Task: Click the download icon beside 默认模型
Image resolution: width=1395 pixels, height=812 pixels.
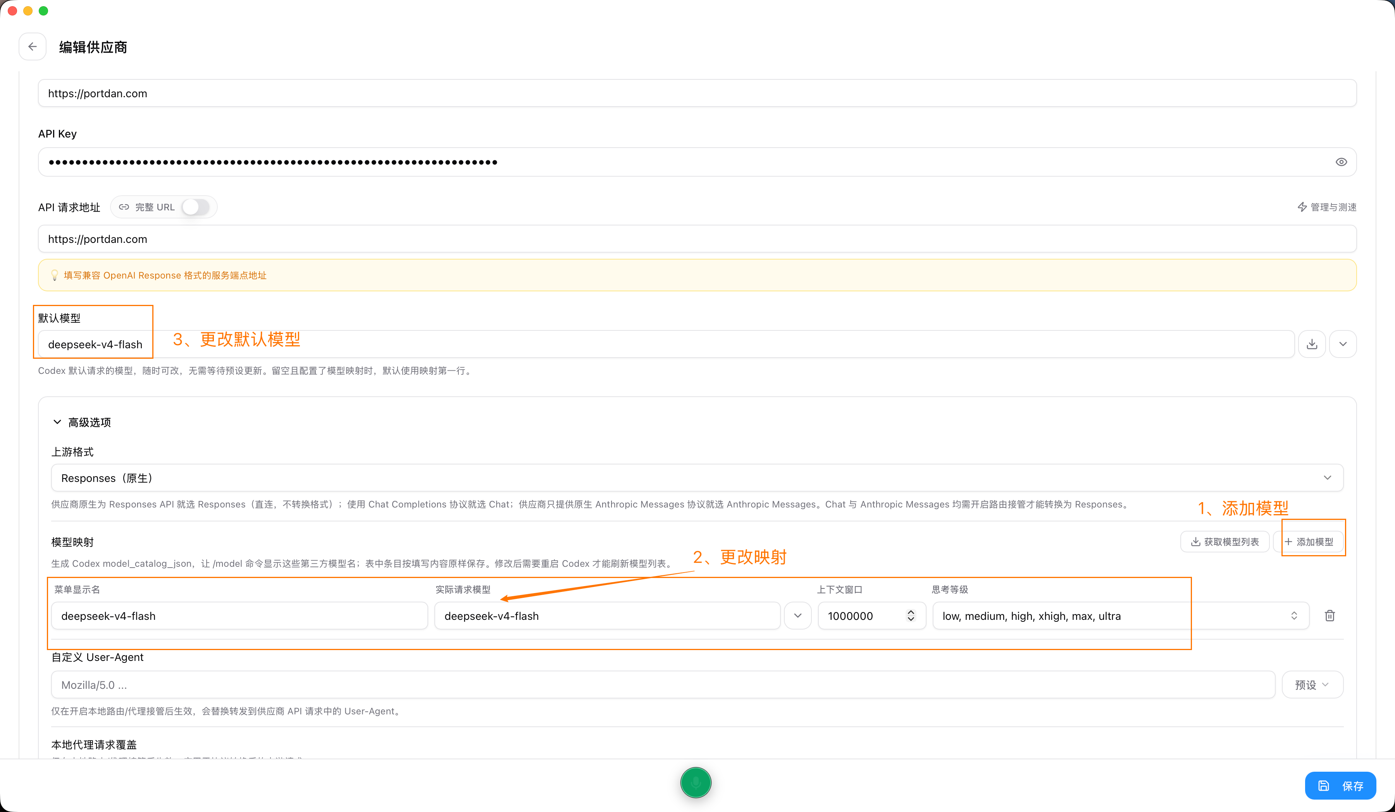Action: point(1311,344)
